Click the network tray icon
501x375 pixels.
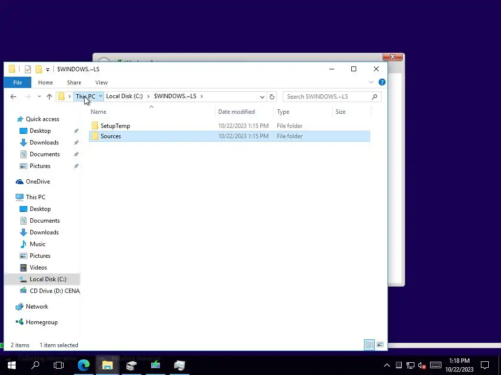[410, 365]
